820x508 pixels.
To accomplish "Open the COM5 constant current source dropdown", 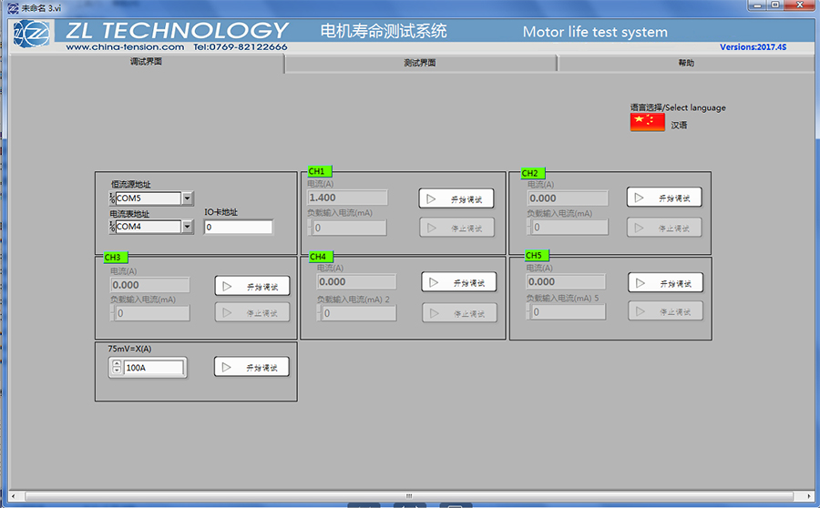I will (188, 198).
